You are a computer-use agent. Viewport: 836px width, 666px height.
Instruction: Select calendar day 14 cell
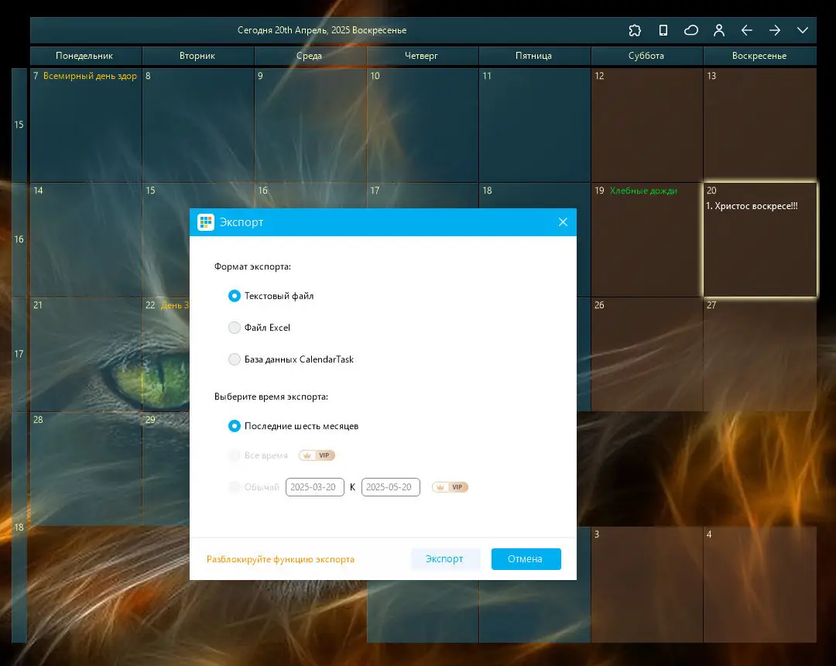(85, 239)
